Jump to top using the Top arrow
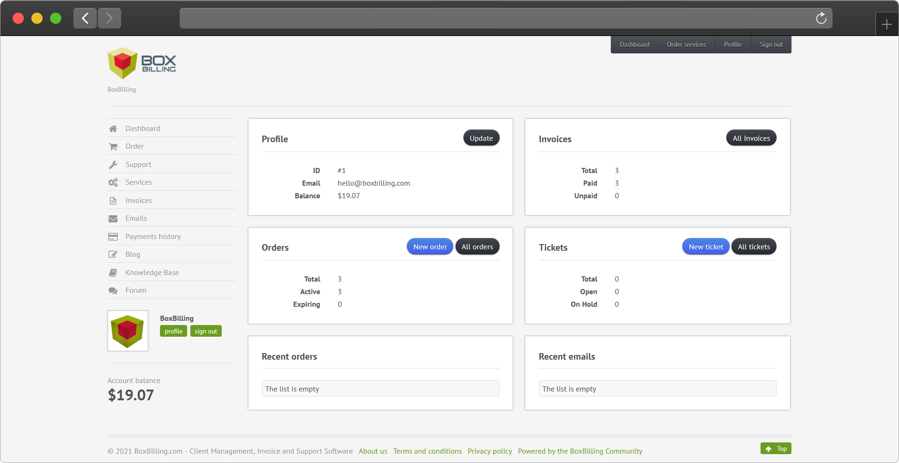 [776, 449]
